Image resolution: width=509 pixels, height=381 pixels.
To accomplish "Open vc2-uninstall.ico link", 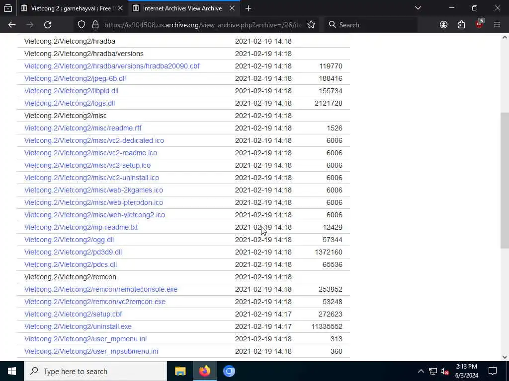I will click(x=91, y=178).
